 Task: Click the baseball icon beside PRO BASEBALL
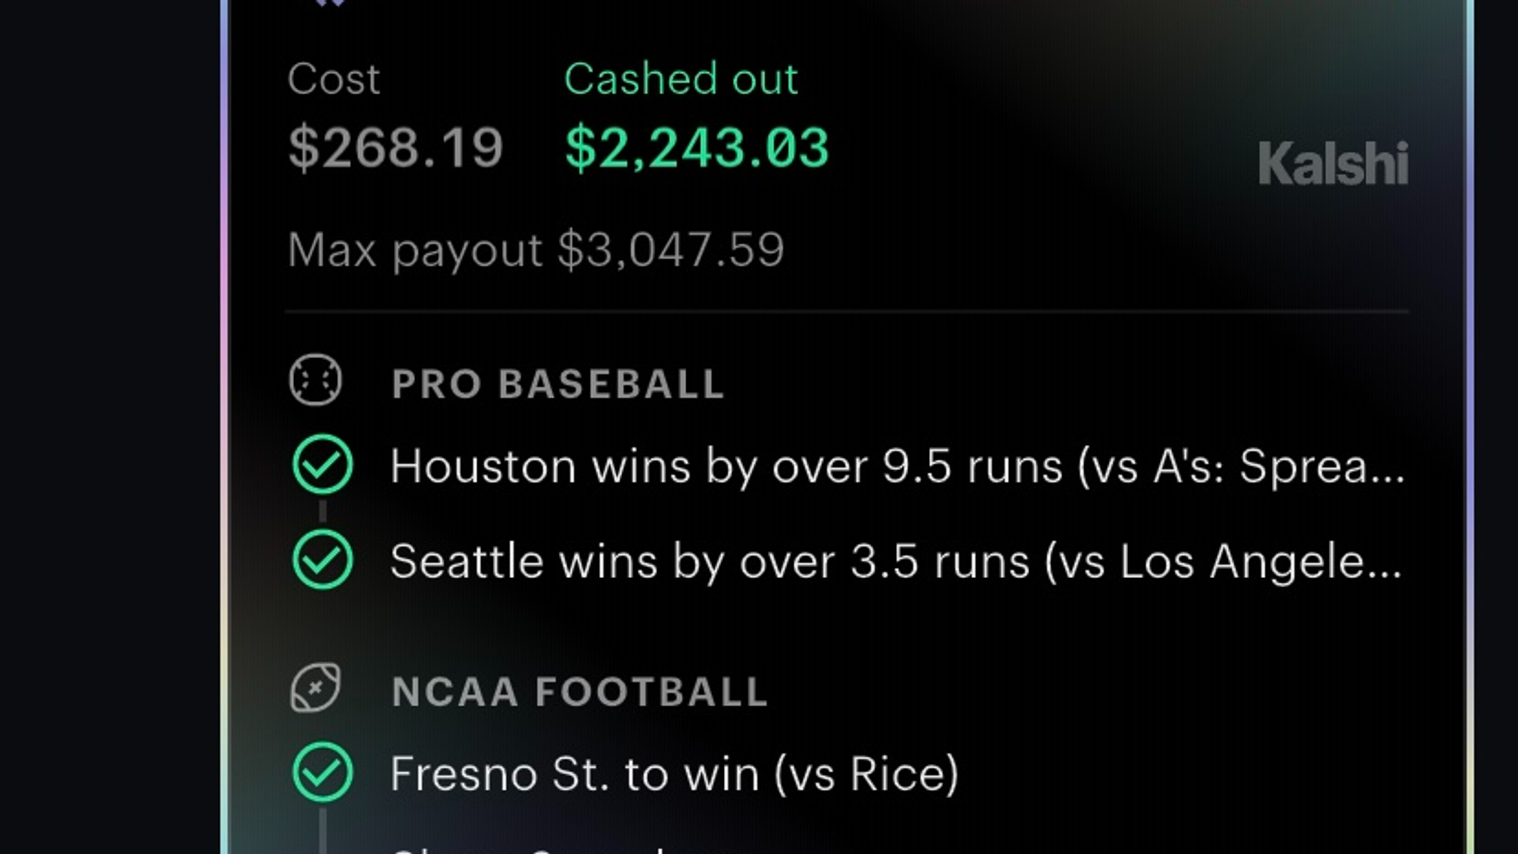click(x=315, y=380)
